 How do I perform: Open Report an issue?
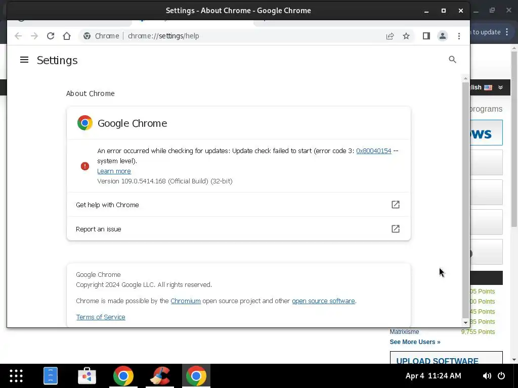[239, 229]
